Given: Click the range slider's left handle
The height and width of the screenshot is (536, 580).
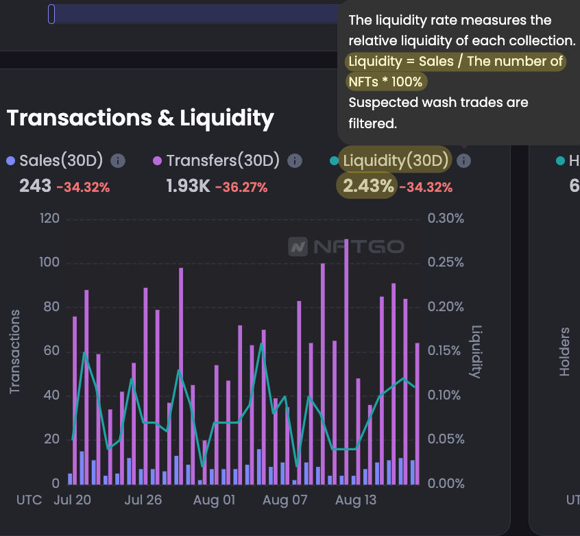Looking at the screenshot, I should coord(51,14).
